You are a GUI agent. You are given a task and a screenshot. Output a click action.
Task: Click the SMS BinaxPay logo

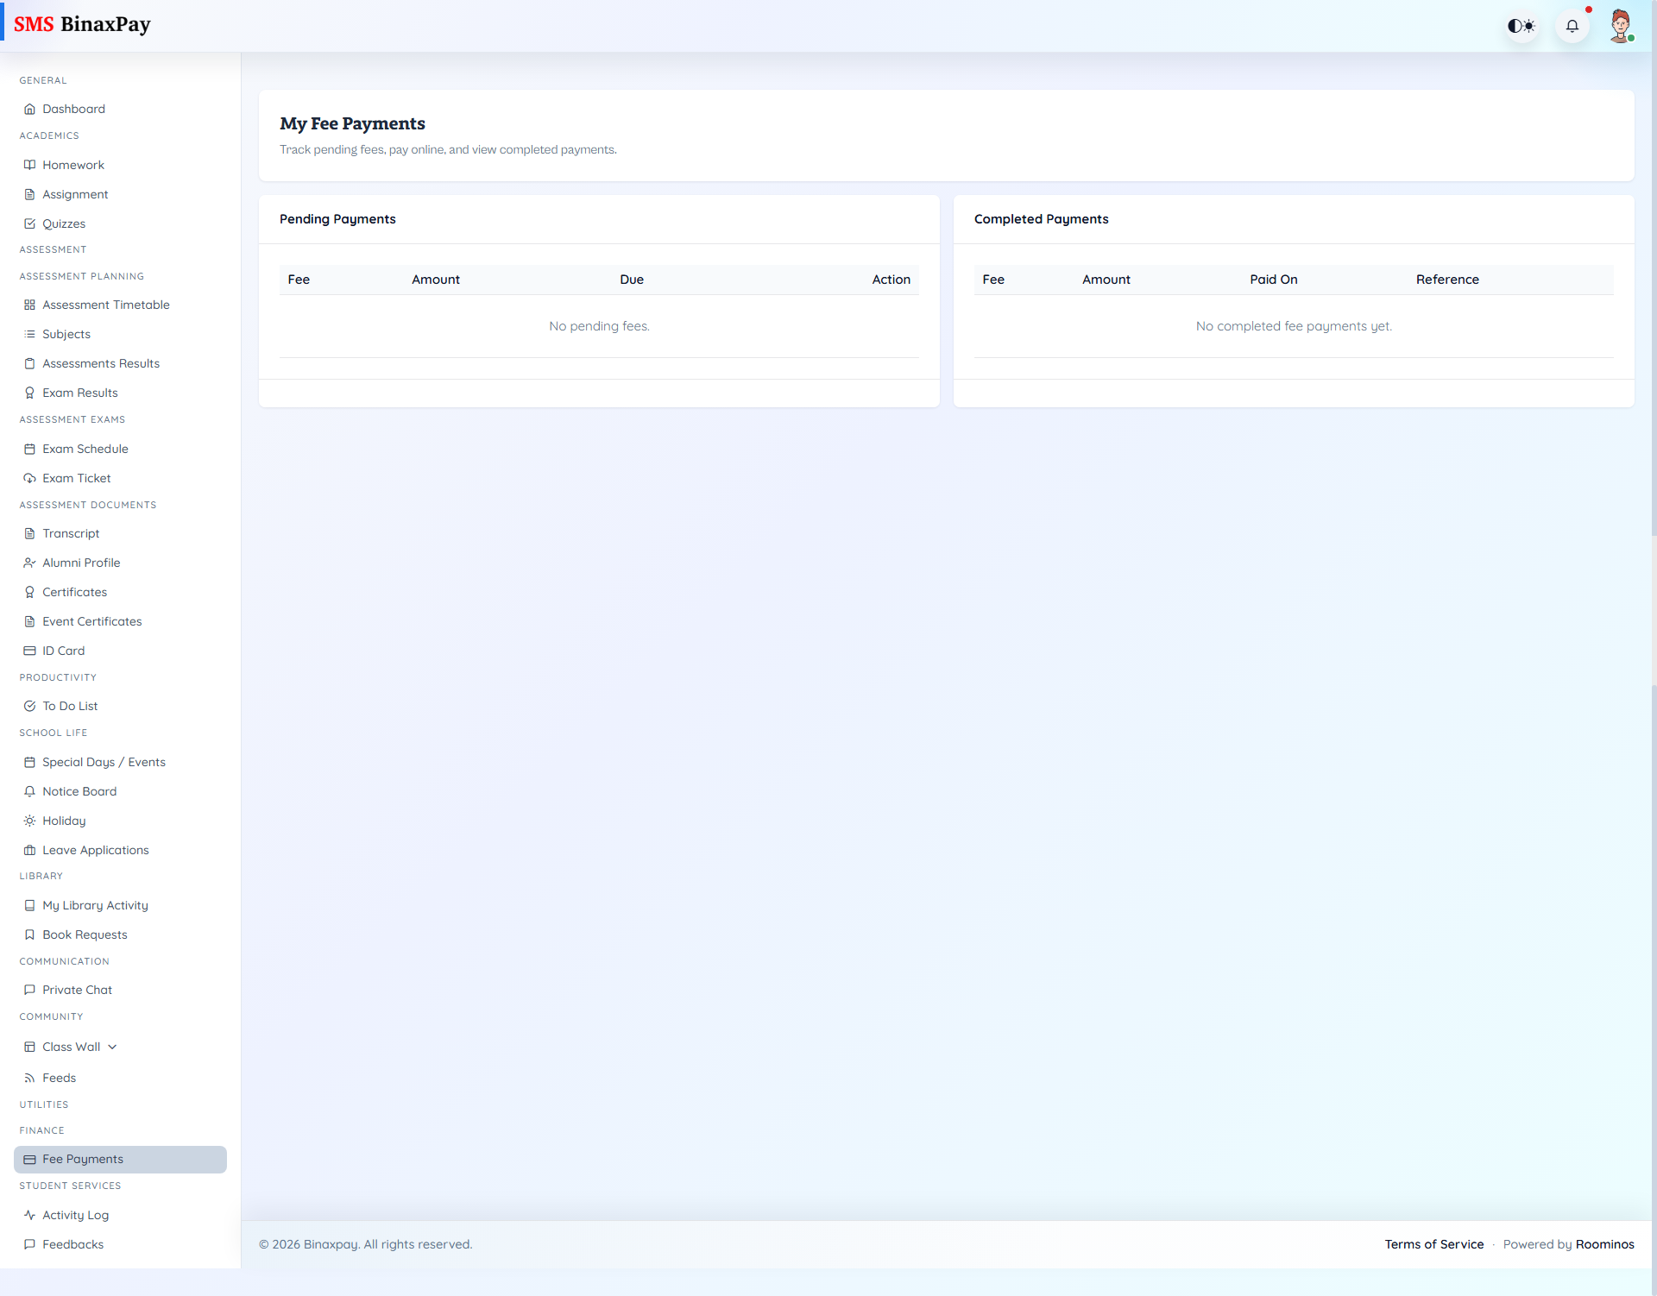[83, 24]
